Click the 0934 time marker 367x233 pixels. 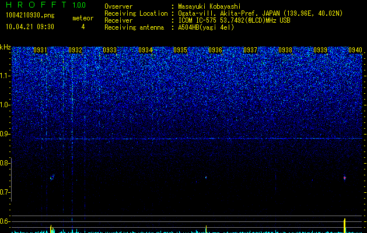(x=145, y=50)
